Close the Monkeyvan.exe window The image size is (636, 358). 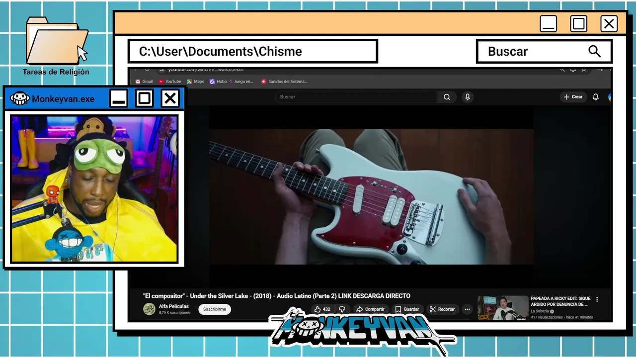tap(170, 98)
